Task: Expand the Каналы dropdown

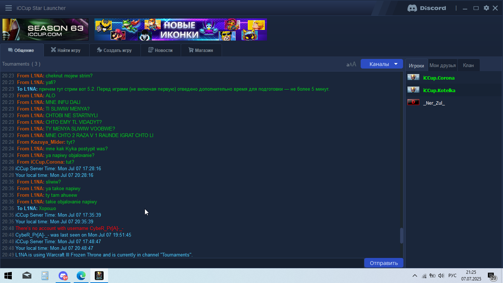Action: 382,64
